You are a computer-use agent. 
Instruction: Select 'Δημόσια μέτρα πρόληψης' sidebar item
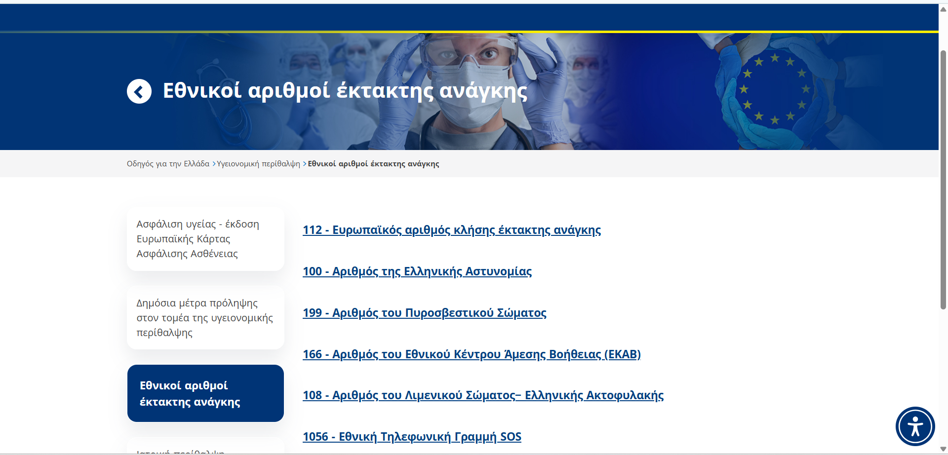205,318
